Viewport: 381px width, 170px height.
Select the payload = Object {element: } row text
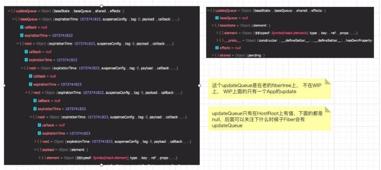(x=65, y=150)
